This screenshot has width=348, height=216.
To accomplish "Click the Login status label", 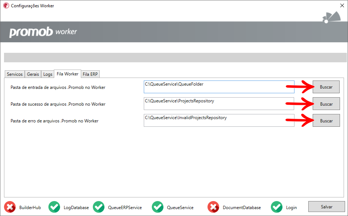I will [291, 208].
